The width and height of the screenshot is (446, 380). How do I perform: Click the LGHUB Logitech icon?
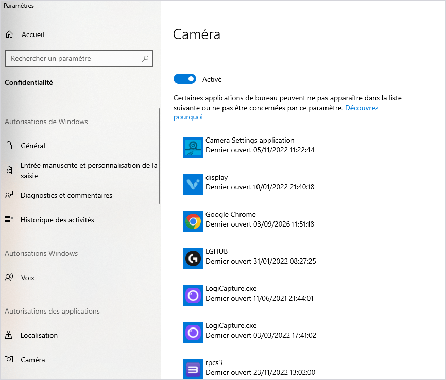[193, 258]
